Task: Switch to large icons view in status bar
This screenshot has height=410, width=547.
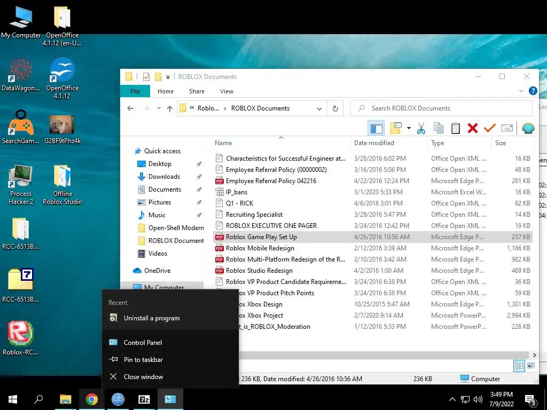Action: coord(531,366)
